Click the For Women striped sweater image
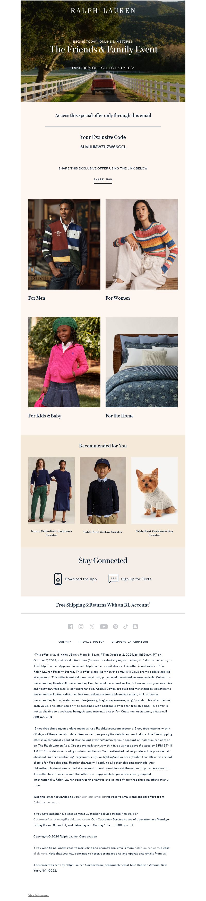 click(x=142, y=244)
